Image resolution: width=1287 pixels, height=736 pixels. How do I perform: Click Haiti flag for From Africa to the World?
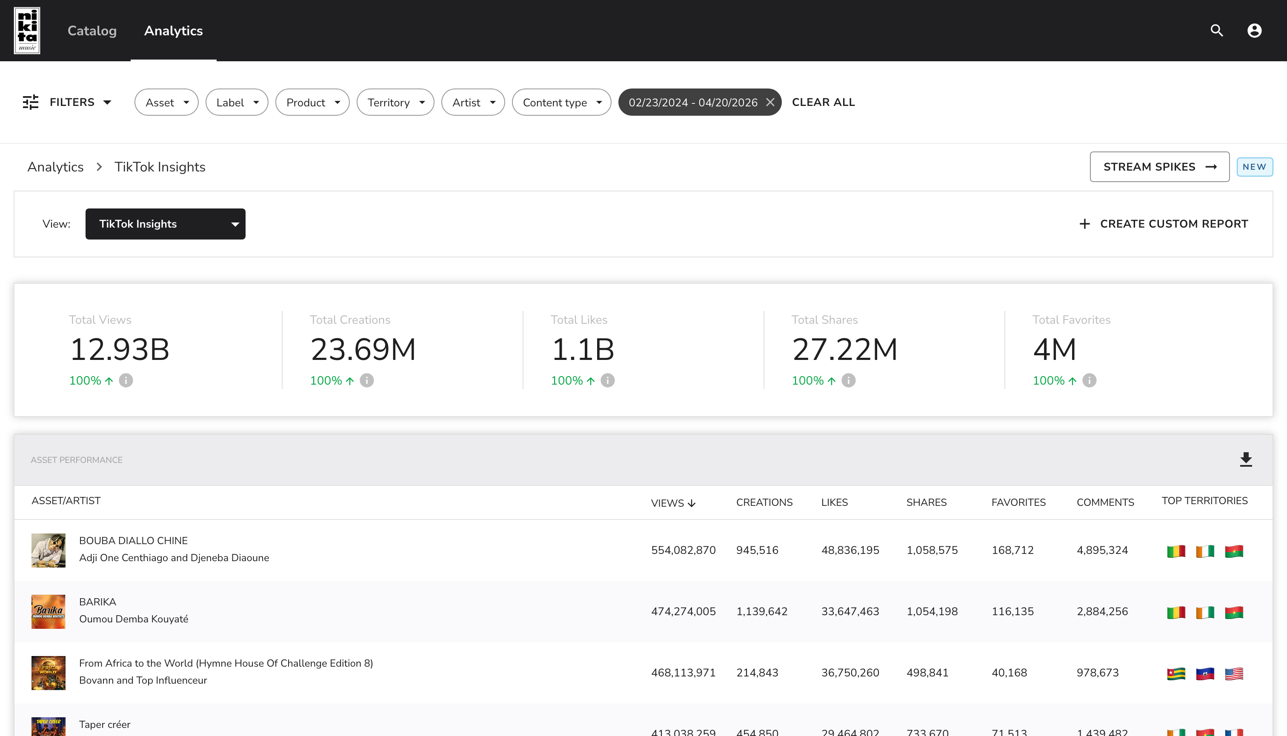(1205, 673)
